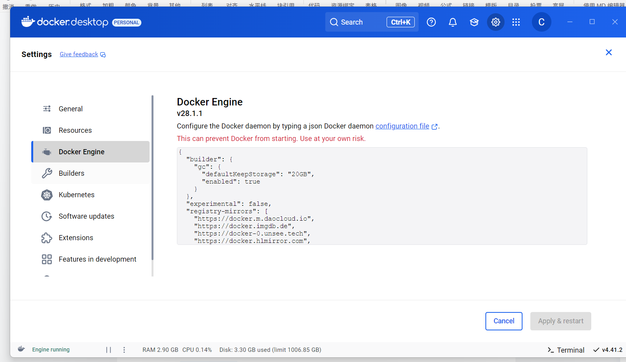
Task: Open the Learning center graduation cap icon
Action: point(474,22)
